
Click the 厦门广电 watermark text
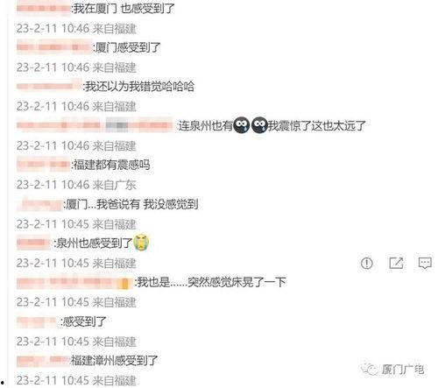point(403,370)
